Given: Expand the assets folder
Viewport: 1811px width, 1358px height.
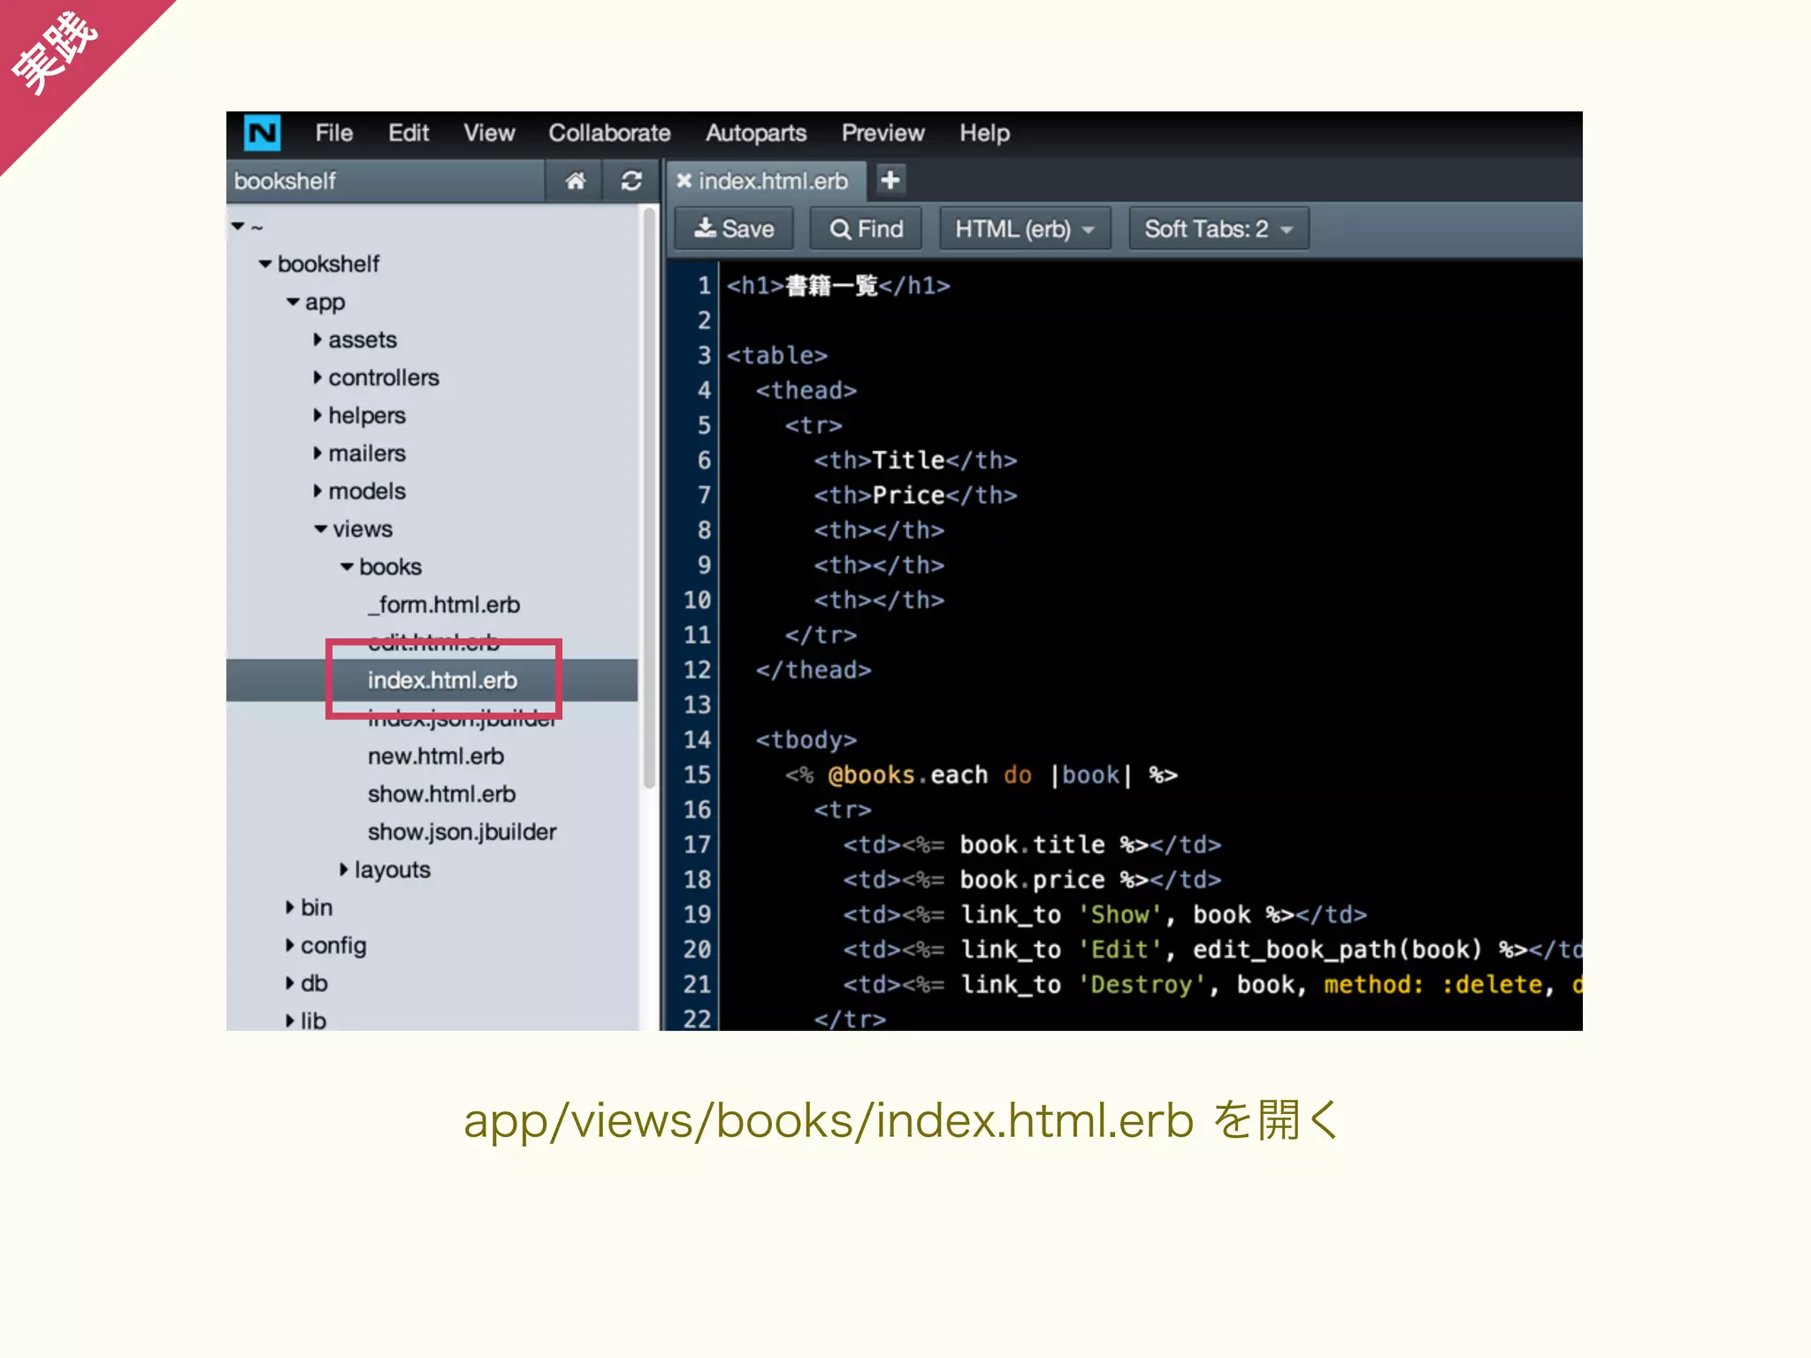Looking at the screenshot, I should 317,339.
